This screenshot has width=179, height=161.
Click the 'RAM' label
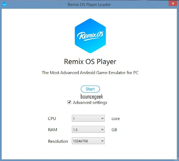pyautogui.click(x=52, y=130)
